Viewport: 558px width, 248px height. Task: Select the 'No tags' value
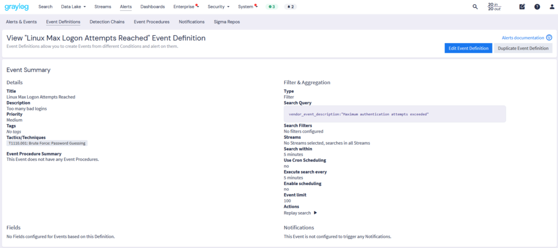coord(14,132)
